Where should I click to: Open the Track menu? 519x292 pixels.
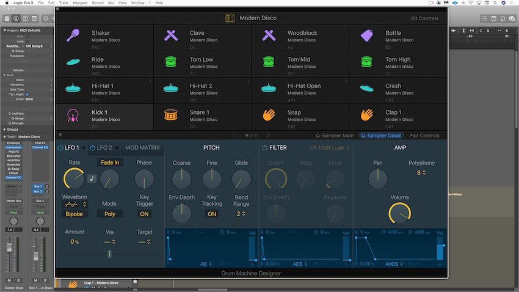click(64, 2)
